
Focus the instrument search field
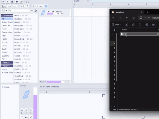(x=20, y=11)
